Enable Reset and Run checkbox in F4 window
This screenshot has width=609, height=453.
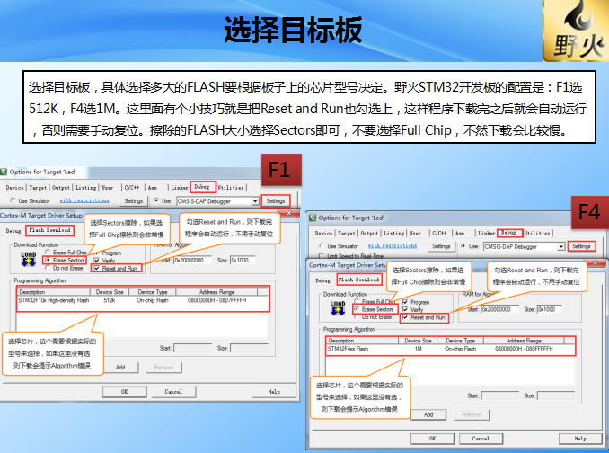(405, 317)
